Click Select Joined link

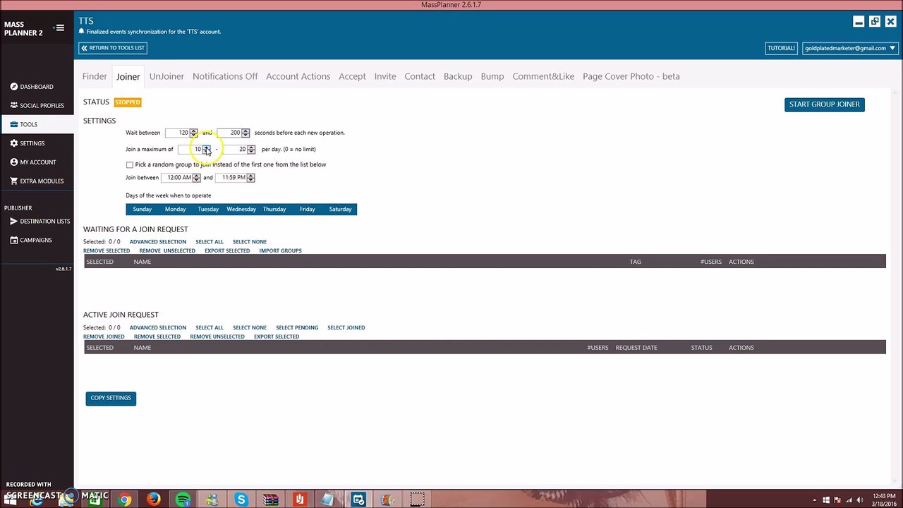346,327
